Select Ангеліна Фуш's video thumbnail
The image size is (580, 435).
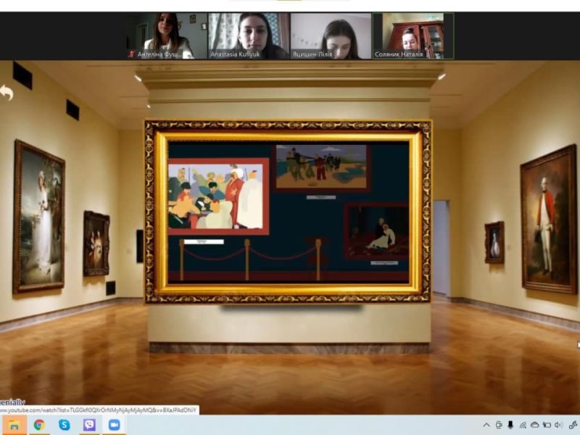point(165,36)
